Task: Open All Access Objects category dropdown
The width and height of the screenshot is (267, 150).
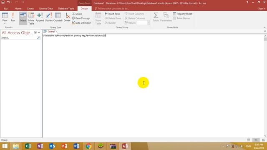Action: pos(35,32)
